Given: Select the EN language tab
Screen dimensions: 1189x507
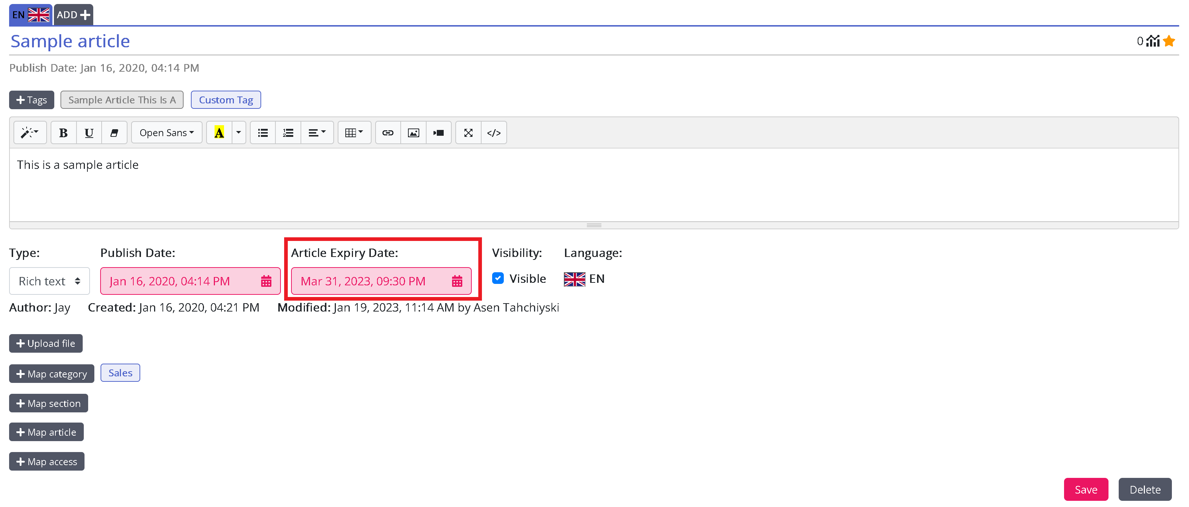Looking at the screenshot, I should coord(31,15).
